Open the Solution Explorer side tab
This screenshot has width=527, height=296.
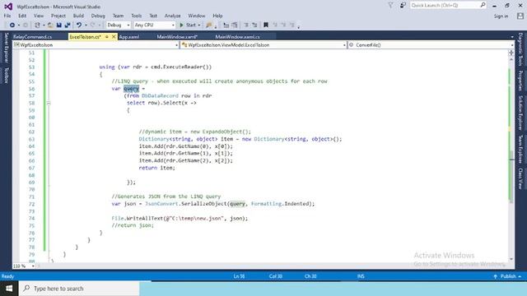520,113
